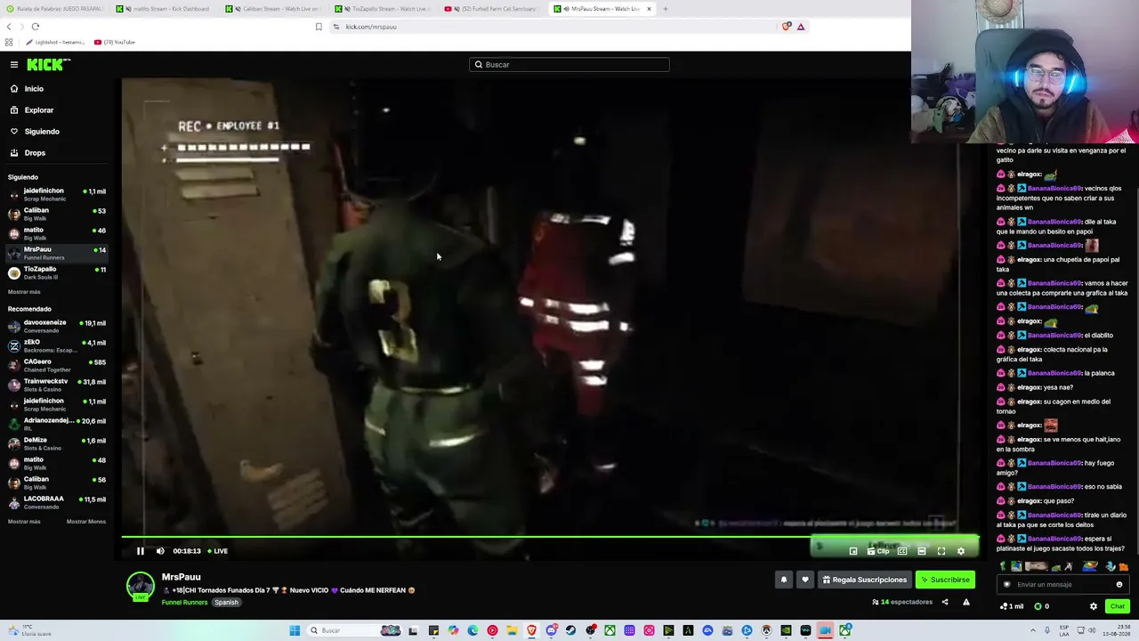Go to Inicio in the sidebar

(x=34, y=89)
